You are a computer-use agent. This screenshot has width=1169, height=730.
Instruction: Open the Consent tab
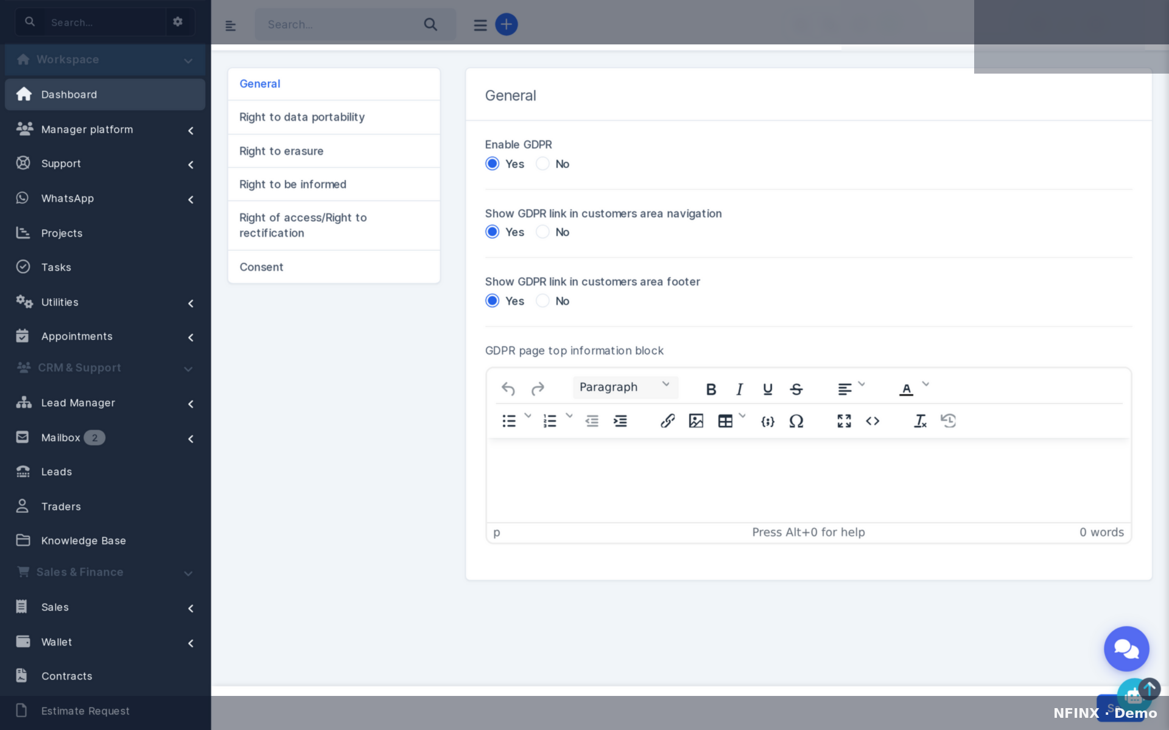pyautogui.click(x=334, y=267)
